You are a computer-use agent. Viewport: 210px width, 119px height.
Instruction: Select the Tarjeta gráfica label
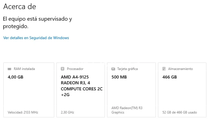pos(128,69)
